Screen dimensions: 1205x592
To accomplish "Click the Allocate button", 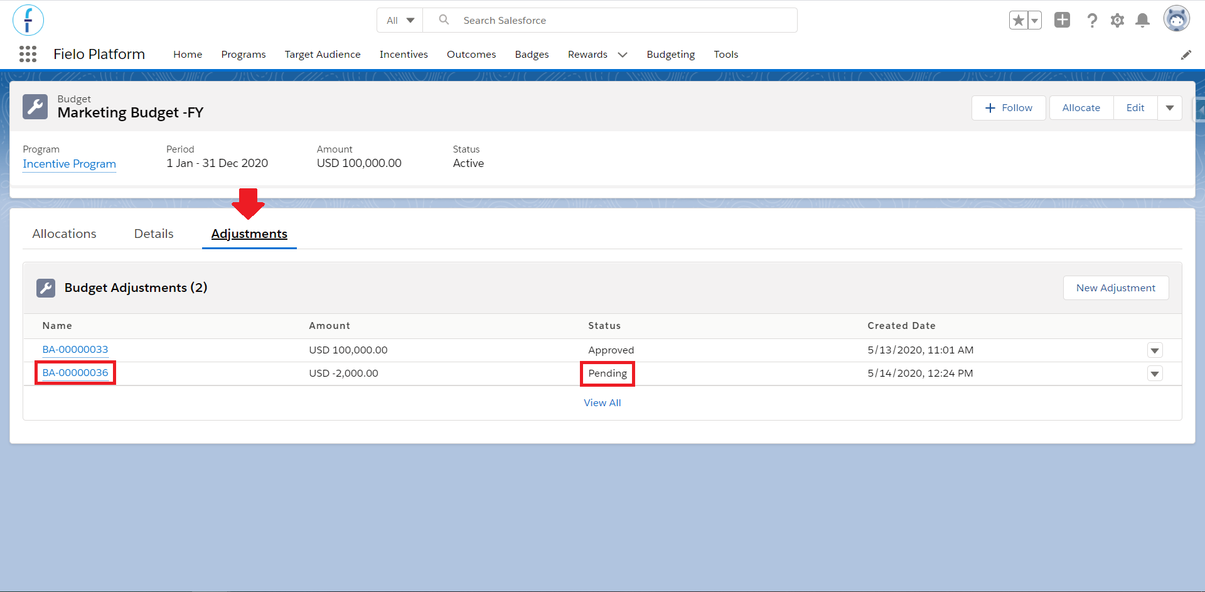I will [x=1081, y=108].
